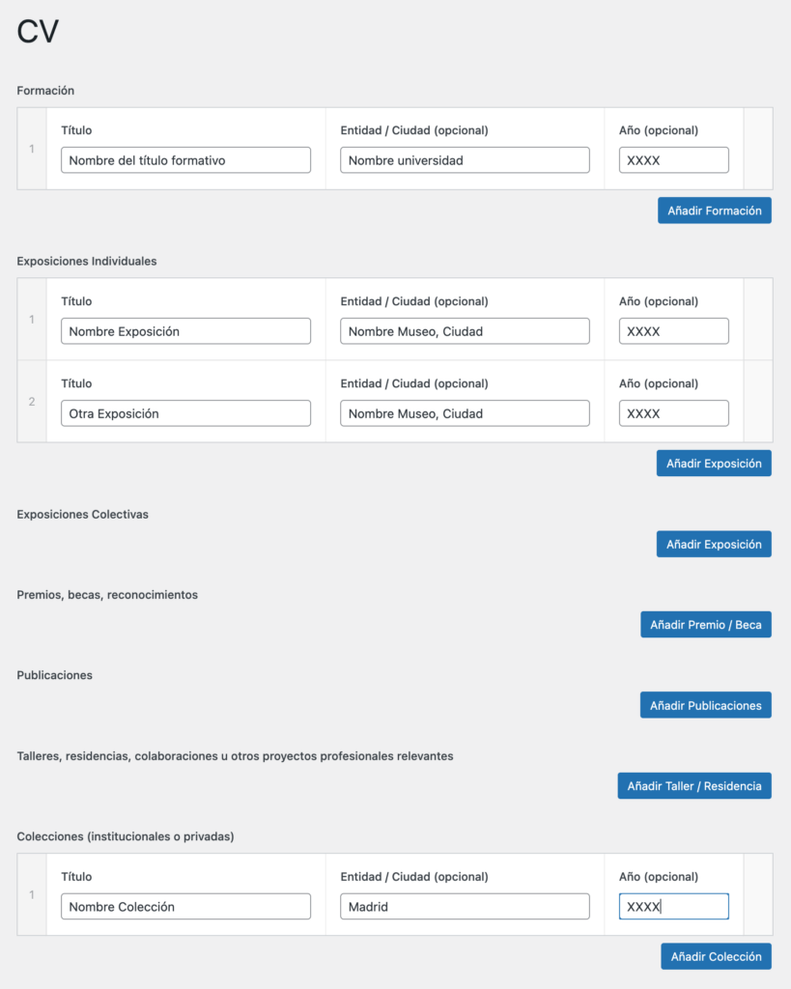Focus the 'Nombre del título formativo' field
Image resolution: width=791 pixels, height=989 pixels.
click(185, 160)
